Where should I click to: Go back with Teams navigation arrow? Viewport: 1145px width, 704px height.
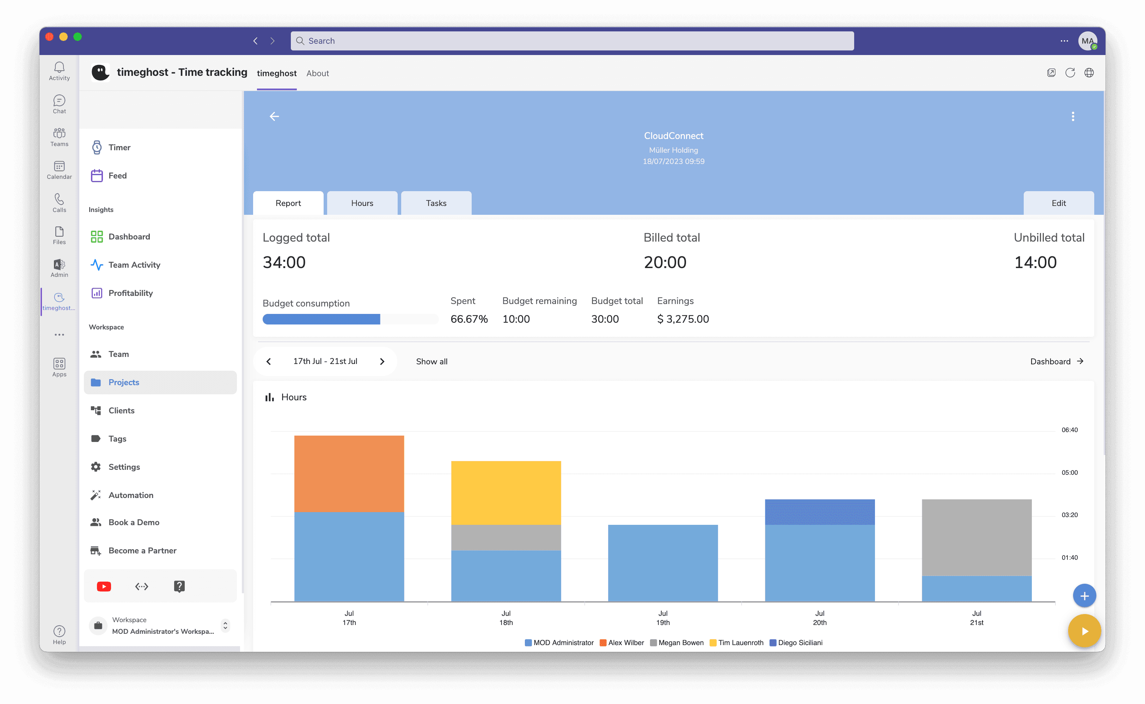256,41
